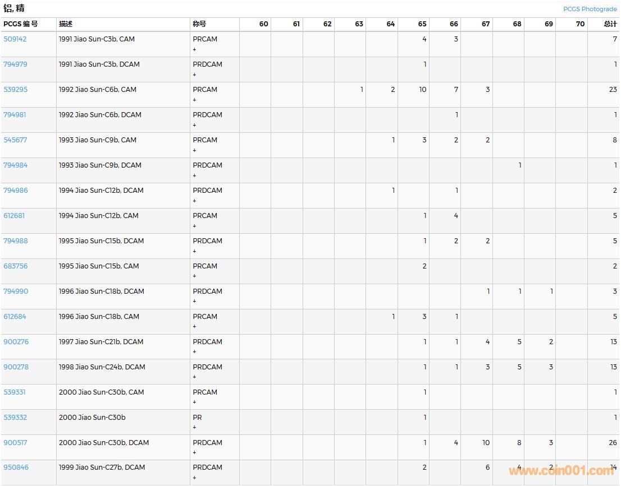Open coin entry 539295
The image size is (621, 486).
click(15, 90)
